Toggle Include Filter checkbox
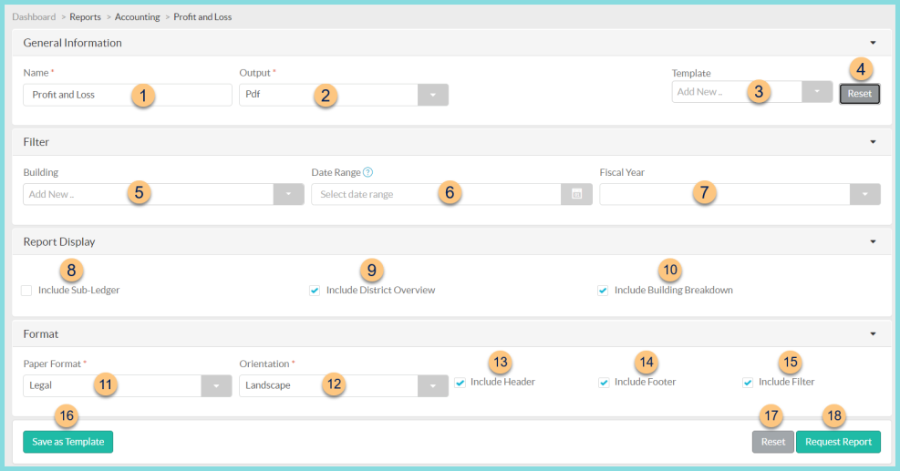Screen dimensions: 900x471 pyautogui.click(x=748, y=383)
